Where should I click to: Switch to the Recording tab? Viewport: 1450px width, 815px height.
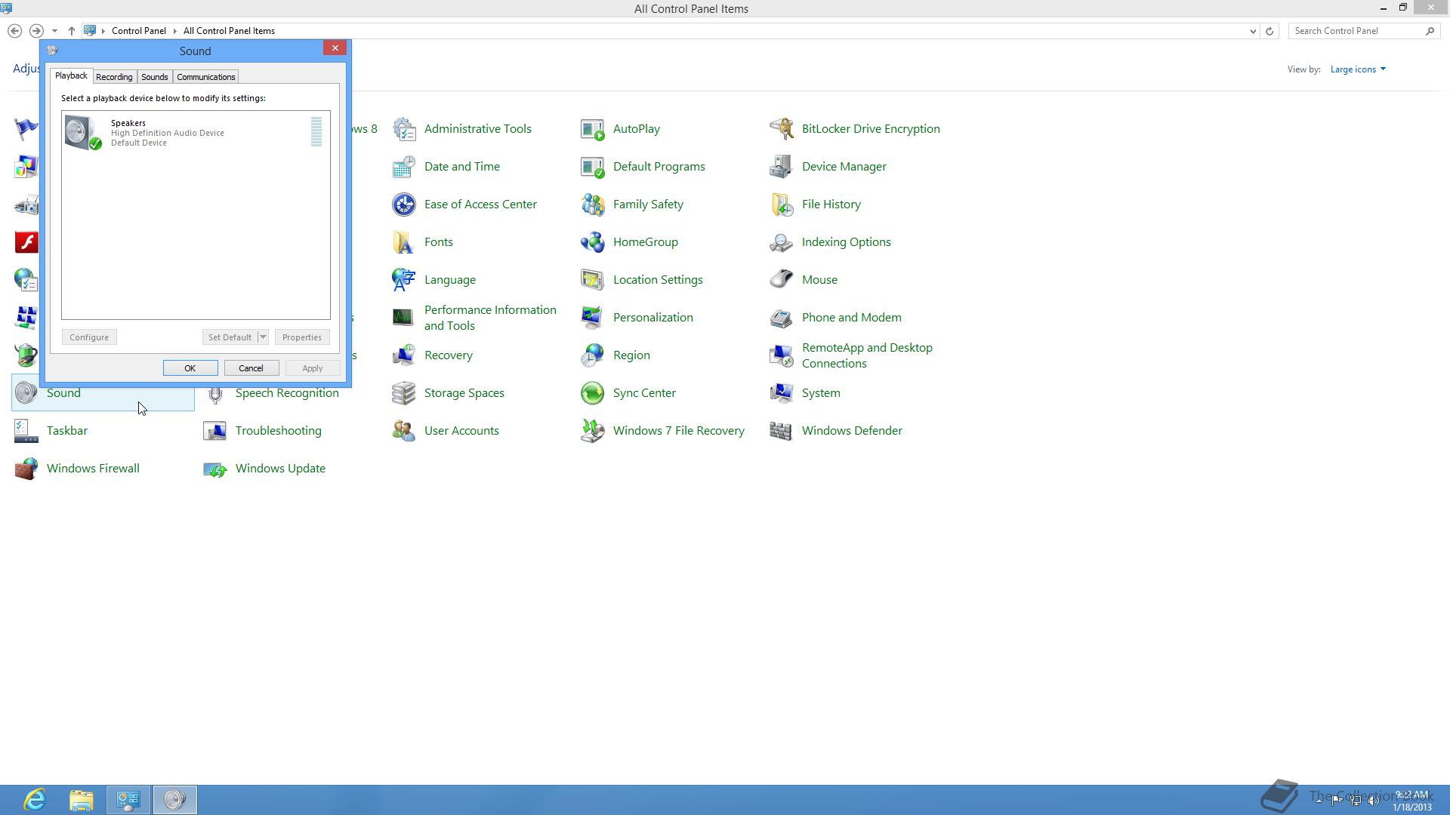click(x=114, y=77)
